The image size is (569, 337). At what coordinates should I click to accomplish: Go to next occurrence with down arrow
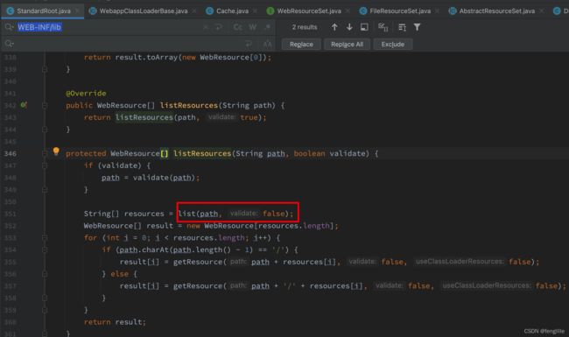tap(349, 27)
